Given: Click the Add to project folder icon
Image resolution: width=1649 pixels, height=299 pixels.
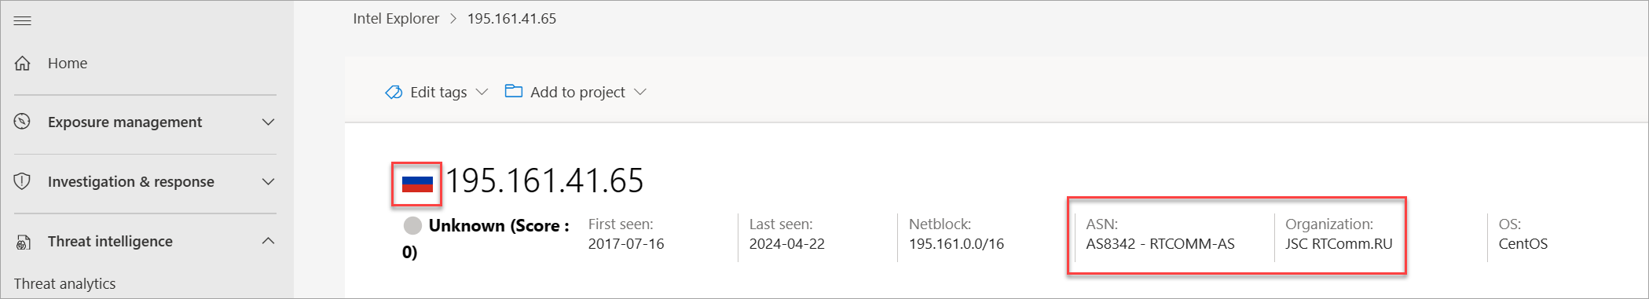Looking at the screenshot, I should pos(514,91).
